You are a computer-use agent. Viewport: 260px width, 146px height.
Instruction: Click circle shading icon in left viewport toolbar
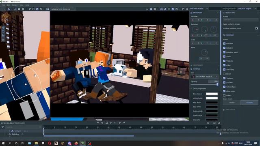point(33,9)
